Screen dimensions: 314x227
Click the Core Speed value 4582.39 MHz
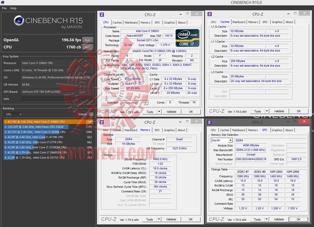[x=133, y=79]
